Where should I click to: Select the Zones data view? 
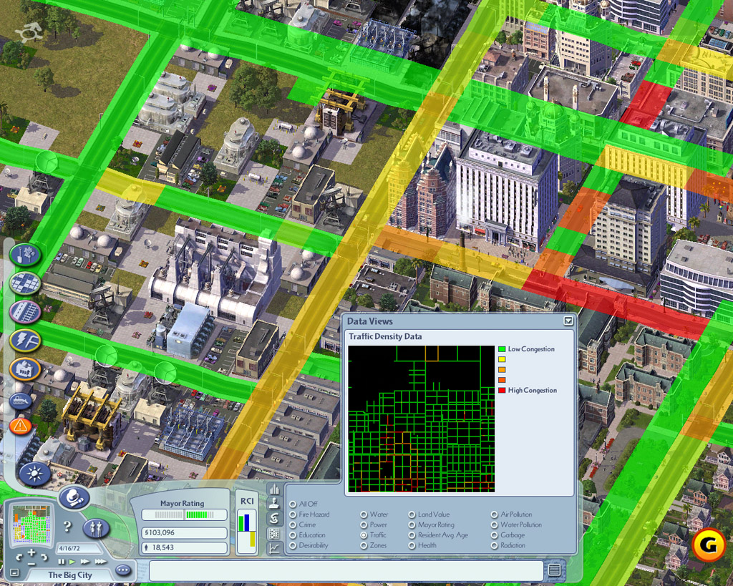click(364, 545)
